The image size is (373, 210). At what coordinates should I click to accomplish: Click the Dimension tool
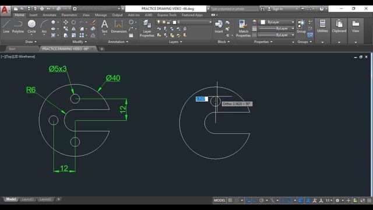tap(119, 26)
